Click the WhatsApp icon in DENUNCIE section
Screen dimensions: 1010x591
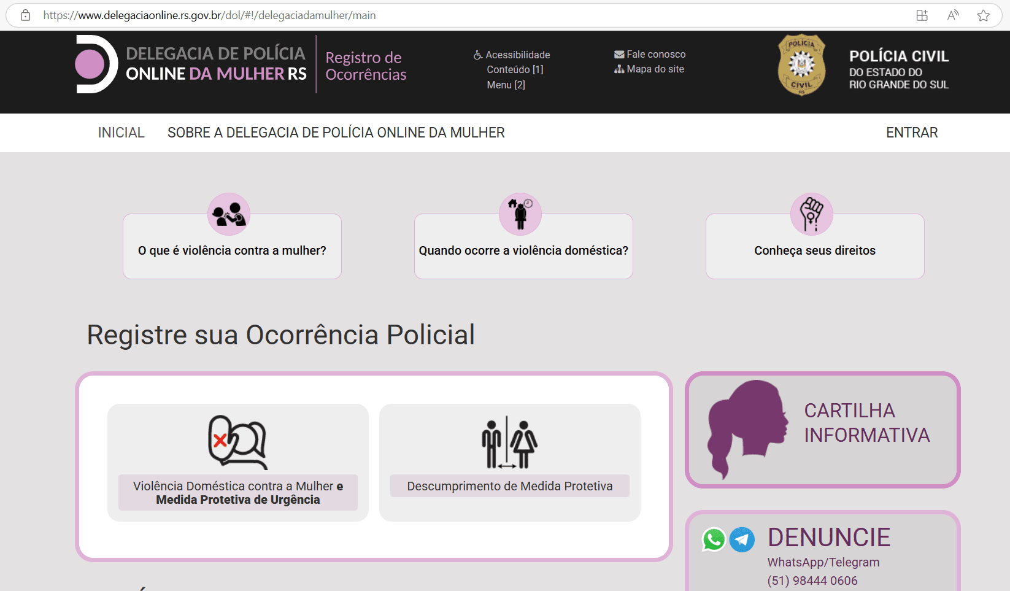click(x=714, y=540)
